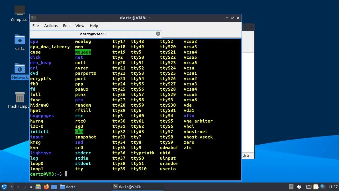Image resolution: width=339 pixels, height=191 pixels.
Task: Click the lightnvm directory entry
Action: point(41,153)
